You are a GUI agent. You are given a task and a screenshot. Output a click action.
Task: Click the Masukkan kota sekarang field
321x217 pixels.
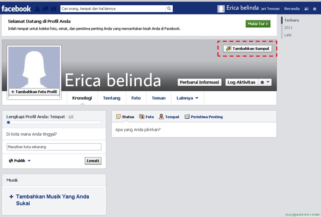coord(54,147)
